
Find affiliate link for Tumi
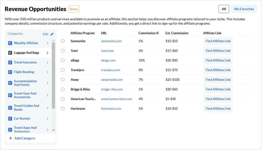tap(218, 51)
